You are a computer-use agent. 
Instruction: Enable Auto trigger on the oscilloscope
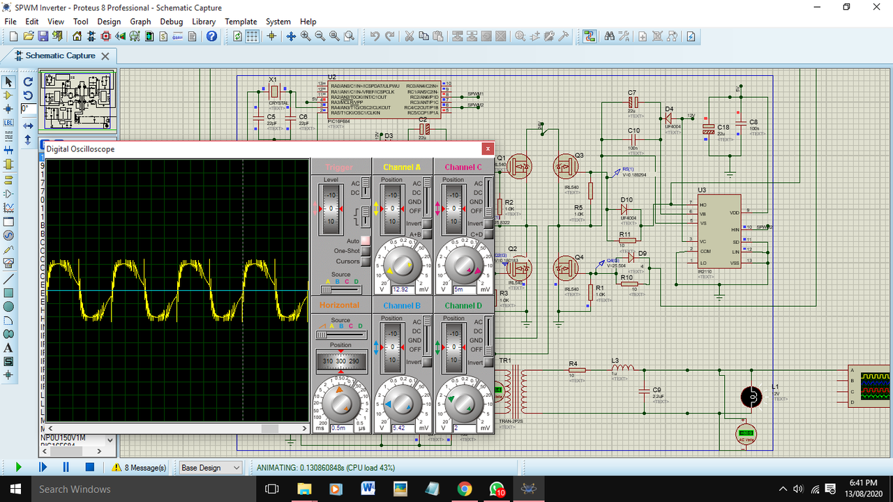(366, 241)
